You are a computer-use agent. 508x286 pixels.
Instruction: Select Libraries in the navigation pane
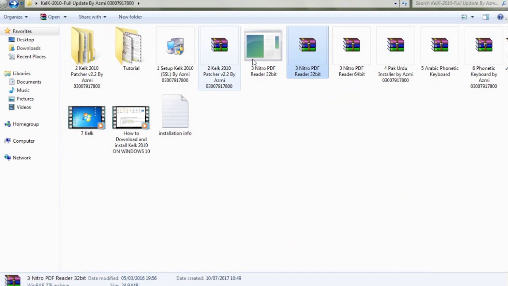(x=21, y=73)
